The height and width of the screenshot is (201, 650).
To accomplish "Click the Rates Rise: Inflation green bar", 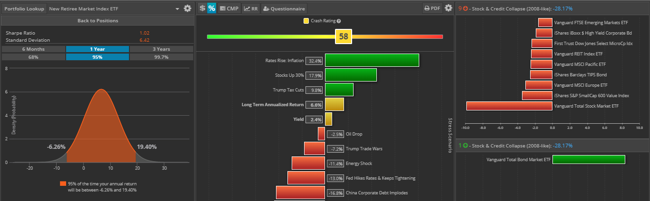I will click(372, 61).
